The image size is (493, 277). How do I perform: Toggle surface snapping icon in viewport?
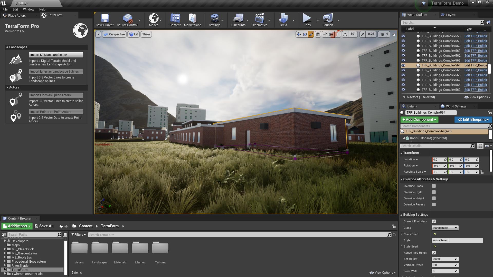coord(325,34)
